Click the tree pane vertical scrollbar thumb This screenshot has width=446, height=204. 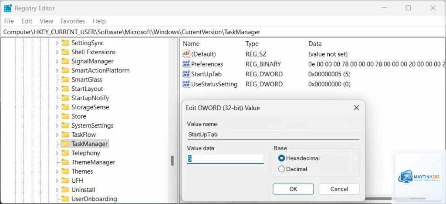(172, 161)
